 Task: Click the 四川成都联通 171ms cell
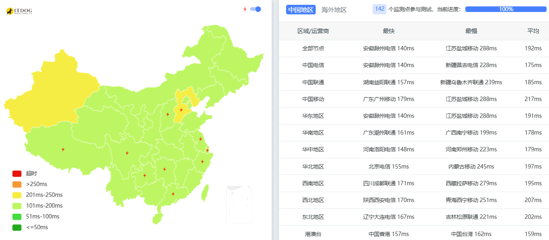389,183
